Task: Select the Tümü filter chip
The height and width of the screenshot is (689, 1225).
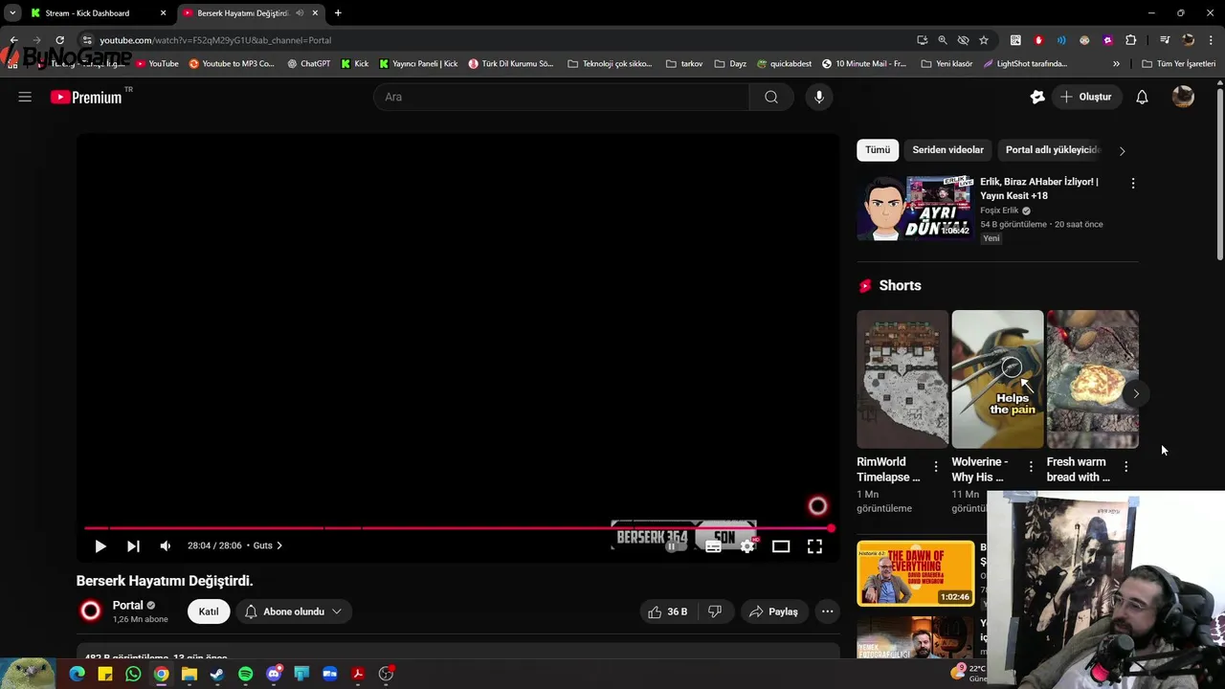Action: click(878, 150)
